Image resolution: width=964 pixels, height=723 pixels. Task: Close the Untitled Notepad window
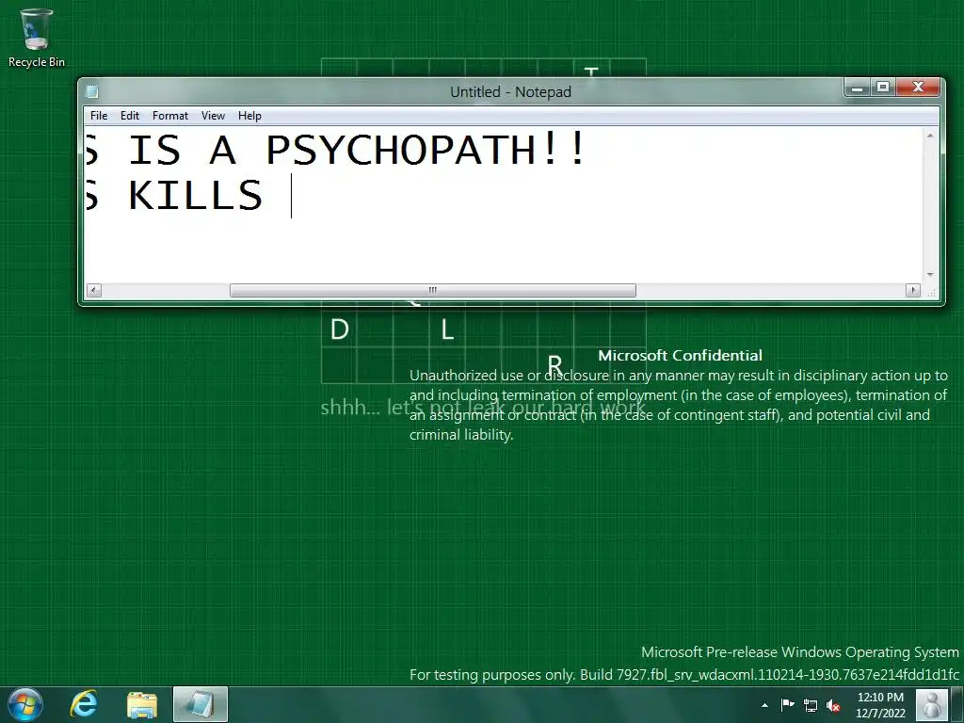point(918,88)
